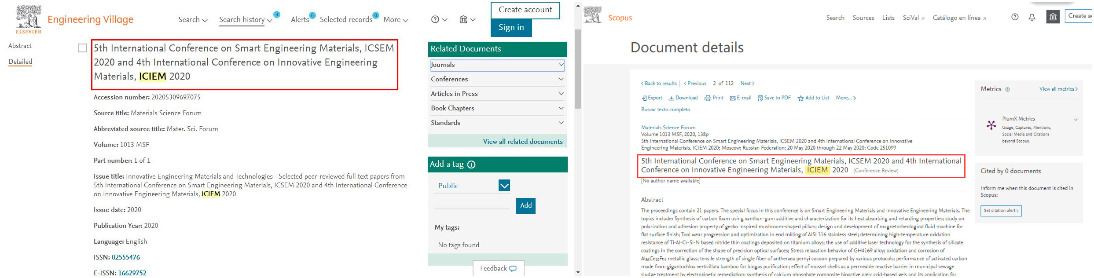Open the Materials Science Forum source link

click(x=668, y=128)
